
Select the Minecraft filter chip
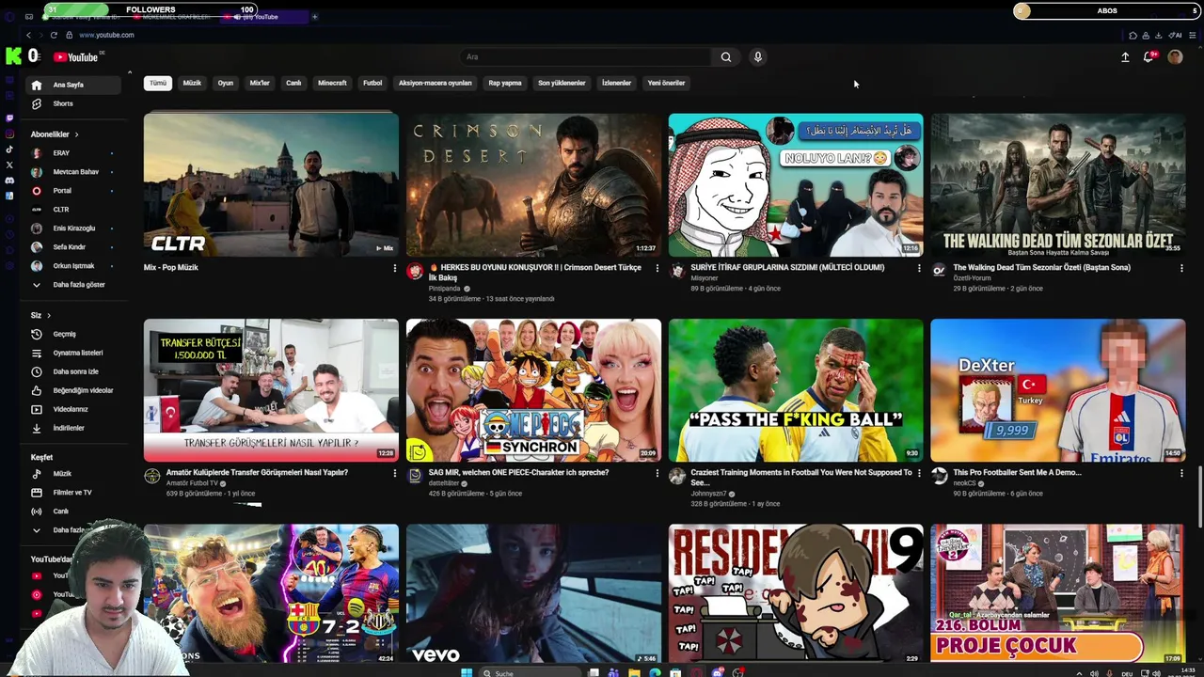coord(332,83)
